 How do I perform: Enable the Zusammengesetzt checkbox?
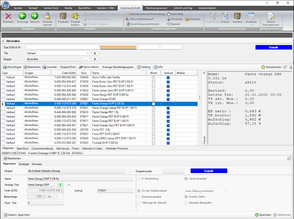(x=139, y=197)
